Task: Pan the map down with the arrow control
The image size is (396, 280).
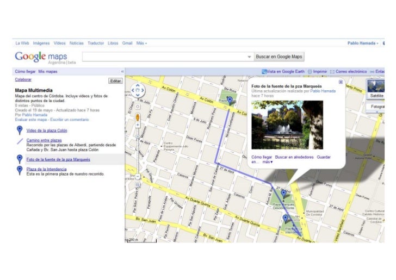Action: [138, 95]
